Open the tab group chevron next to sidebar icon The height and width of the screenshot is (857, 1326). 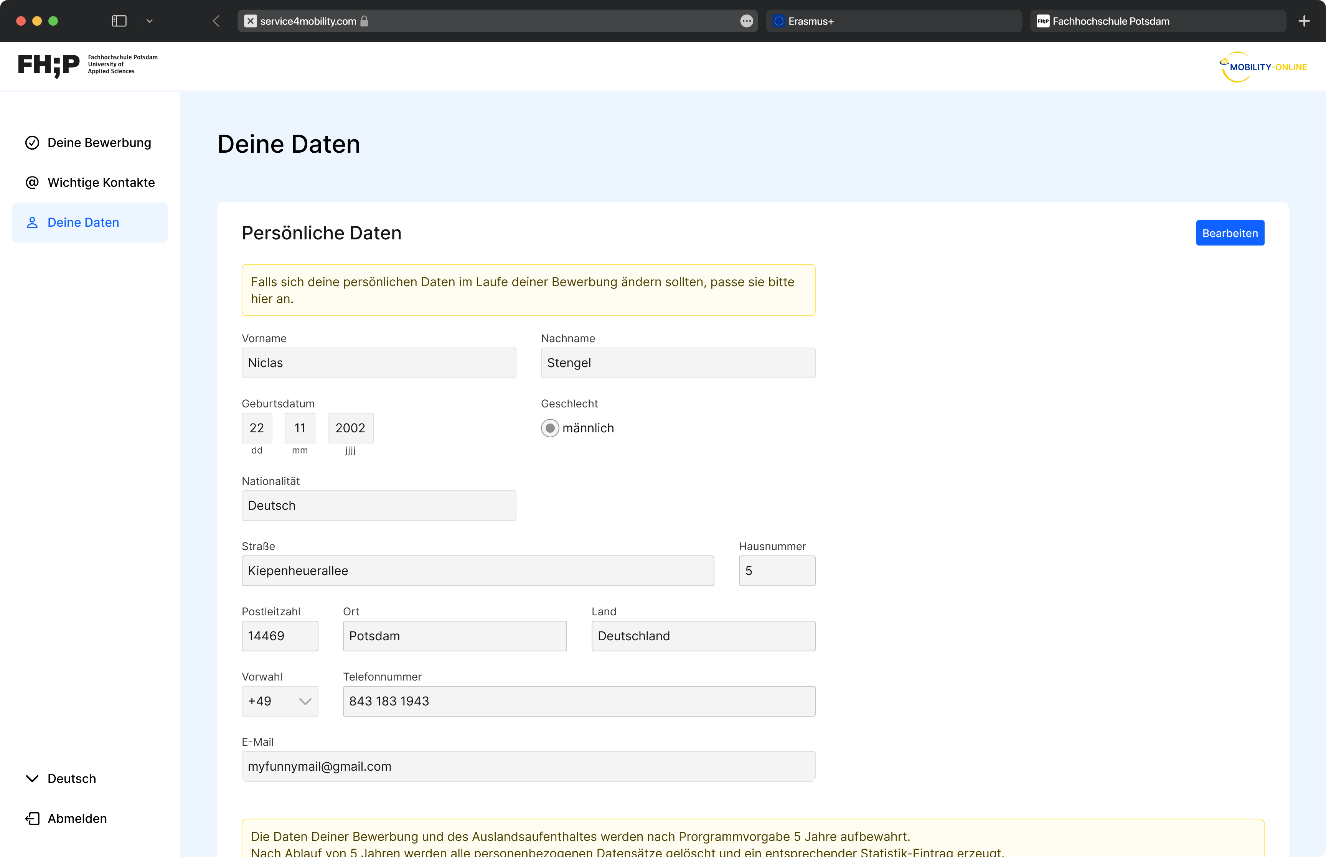click(x=149, y=21)
